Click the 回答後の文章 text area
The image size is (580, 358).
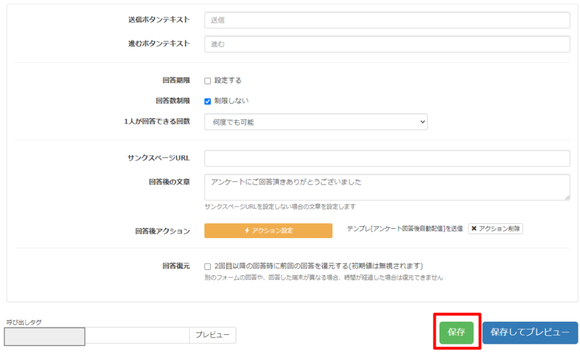387,187
